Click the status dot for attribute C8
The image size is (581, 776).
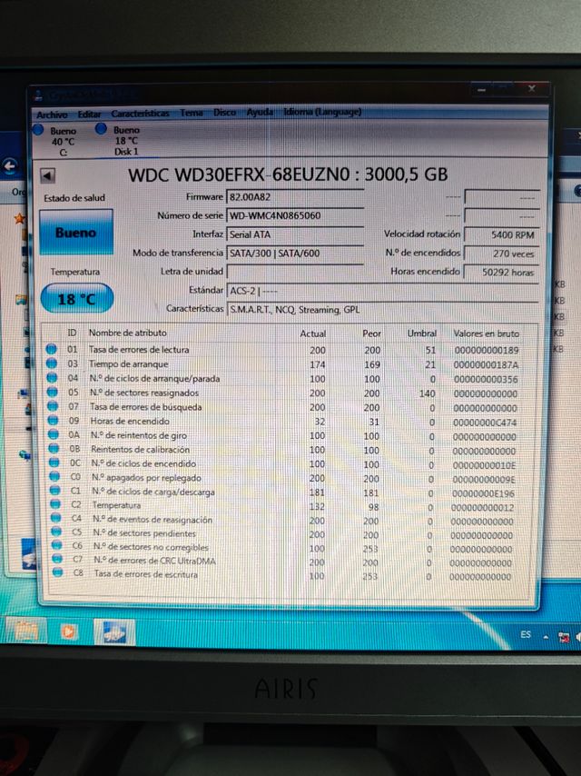click(58, 573)
